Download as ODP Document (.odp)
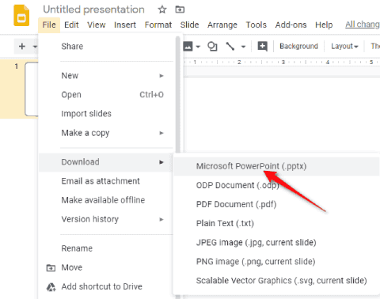This screenshot has width=380, height=299. [276, 185]
